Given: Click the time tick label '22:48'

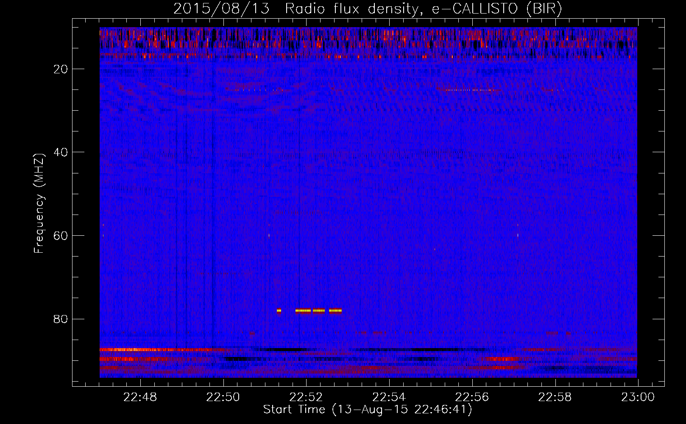Looking at the screenshot, I should [x=140, y=397].
